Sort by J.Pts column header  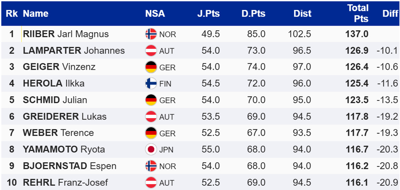(x=208, y=14)
